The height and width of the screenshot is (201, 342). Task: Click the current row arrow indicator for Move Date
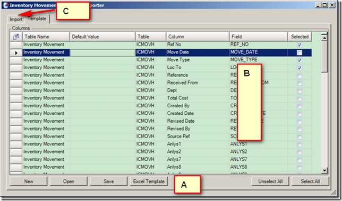coord(16,52)
